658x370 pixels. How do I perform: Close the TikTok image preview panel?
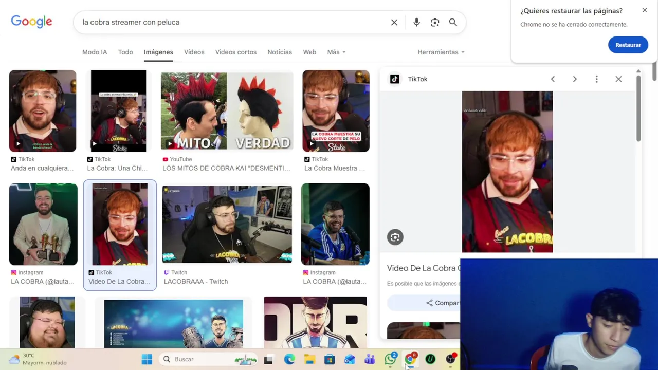[x=618, y=79]
